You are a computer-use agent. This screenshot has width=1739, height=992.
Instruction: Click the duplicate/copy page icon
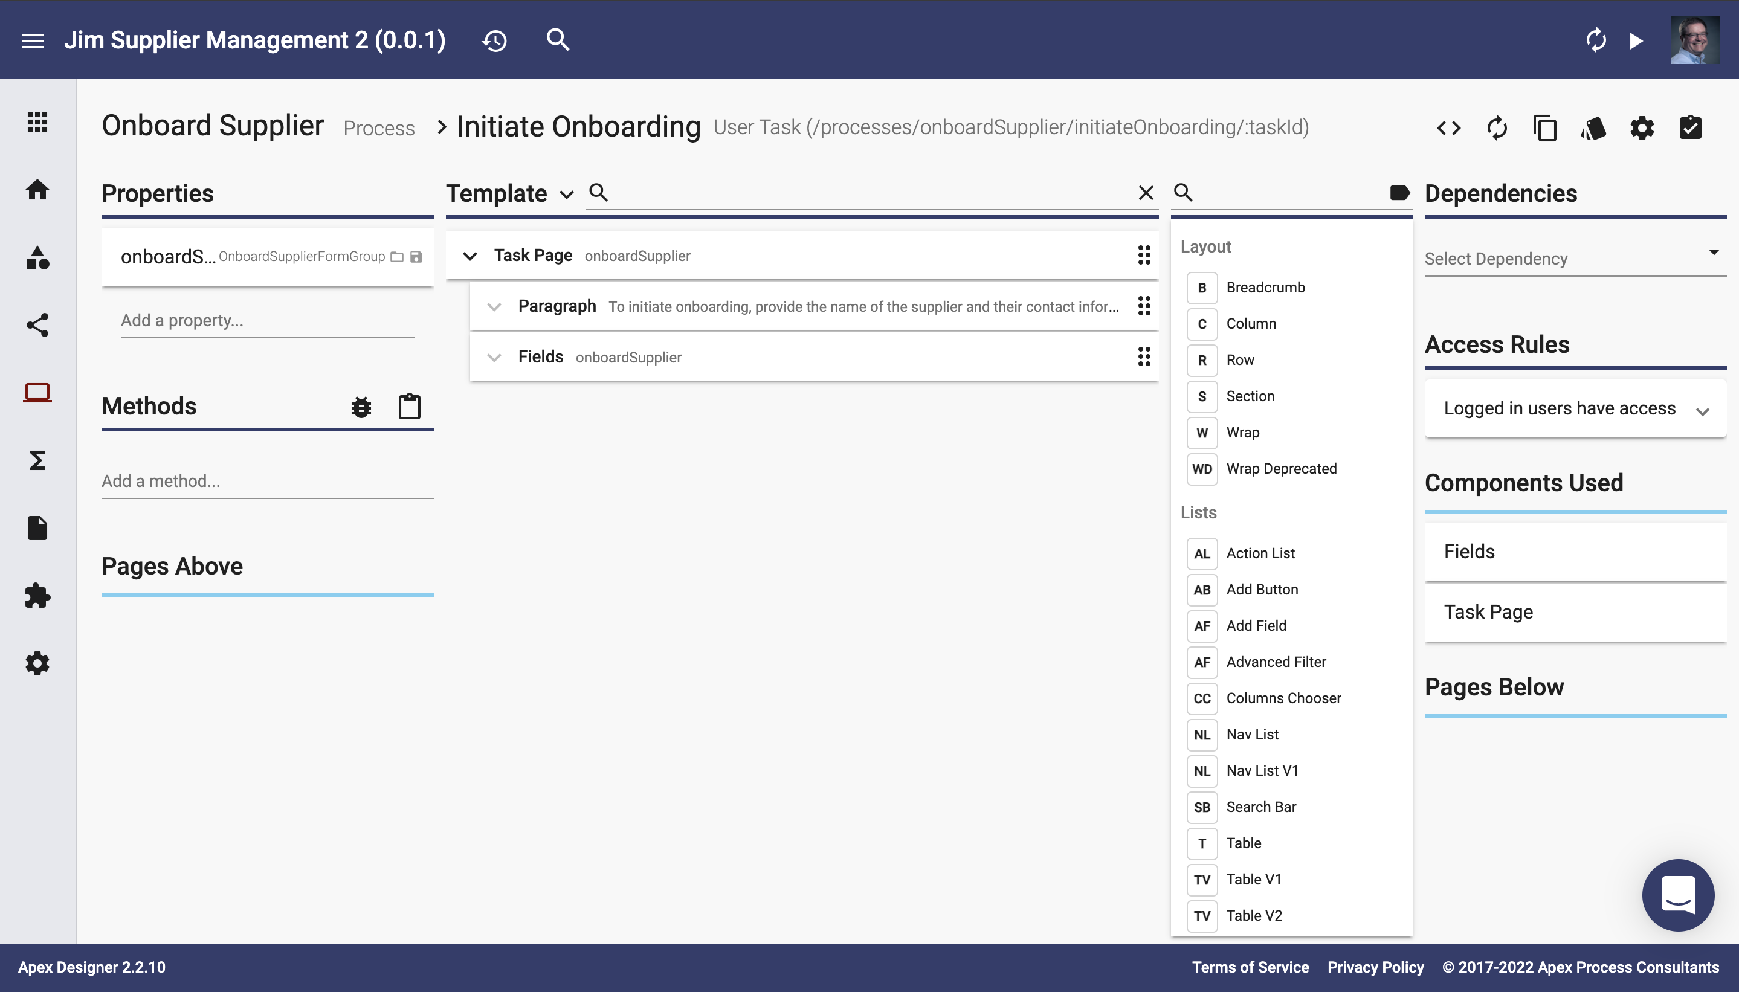[x=1546, y=127]
